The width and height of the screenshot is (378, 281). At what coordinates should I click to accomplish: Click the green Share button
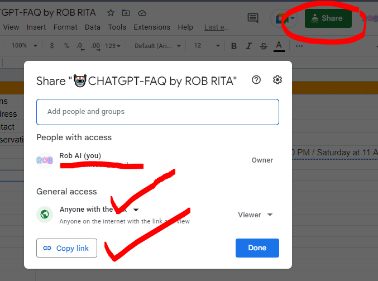pyautogui.click(x=328, y=18)
